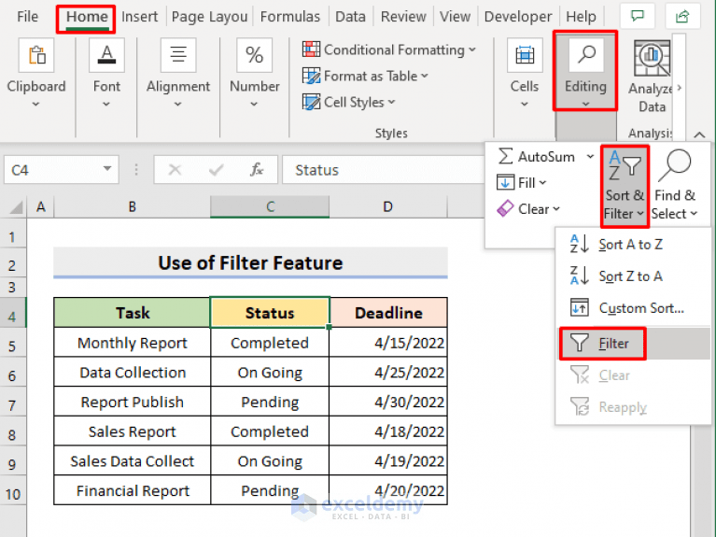
Task: Open the Insert Function fx button
Action: pos(257,170)
